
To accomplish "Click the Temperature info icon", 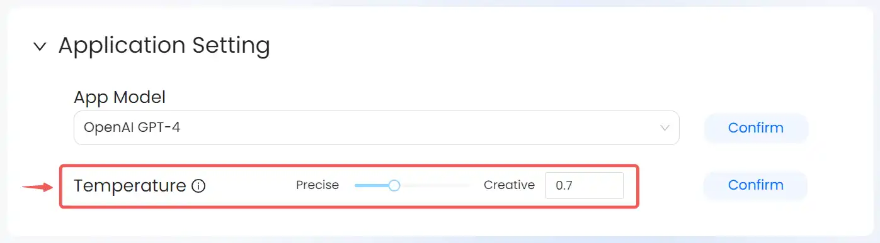I will coord(198,186).
